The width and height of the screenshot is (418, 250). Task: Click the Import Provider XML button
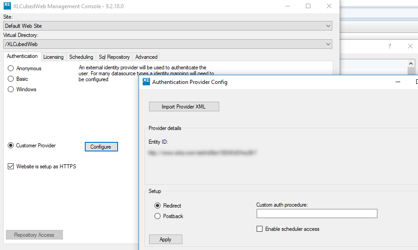pos(184,107)
